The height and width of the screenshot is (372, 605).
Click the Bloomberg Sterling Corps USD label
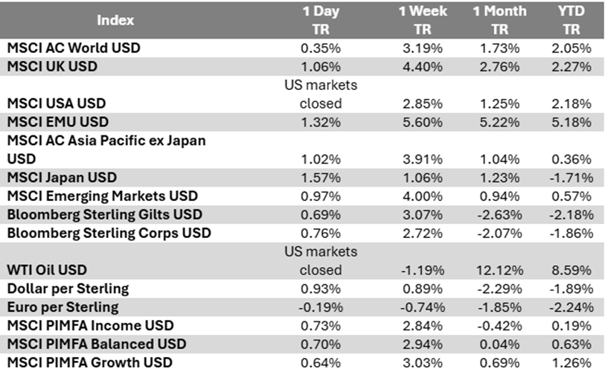109,233
